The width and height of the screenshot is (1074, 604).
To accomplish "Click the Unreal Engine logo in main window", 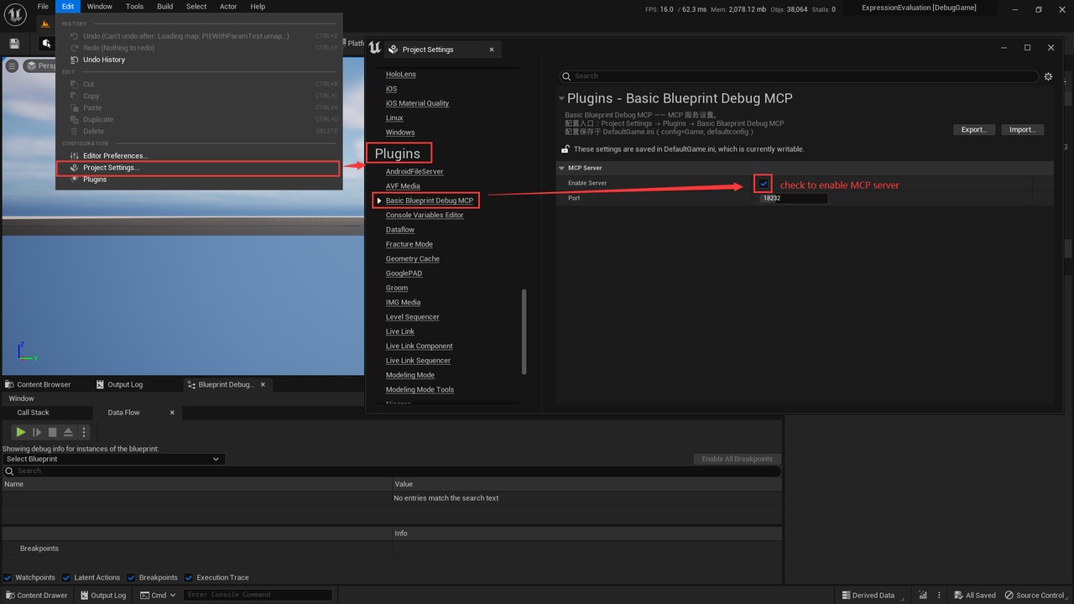I will pos(16,14).
